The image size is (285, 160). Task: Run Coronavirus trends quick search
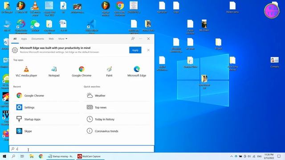coord(117,131)
